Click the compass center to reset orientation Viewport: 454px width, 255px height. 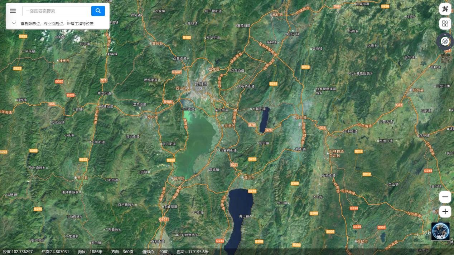point(445,41)
